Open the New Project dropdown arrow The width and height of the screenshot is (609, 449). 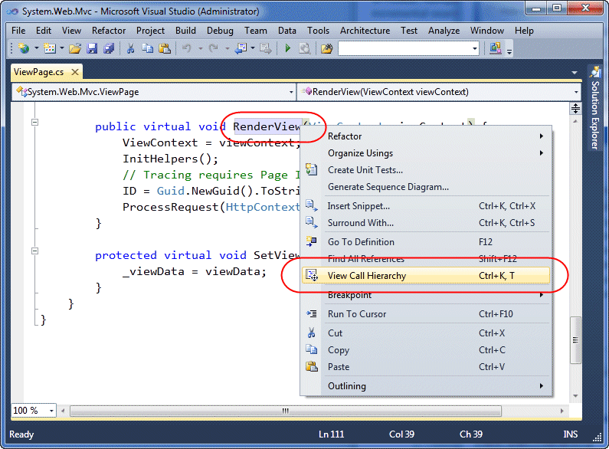[x=37, y=48]
